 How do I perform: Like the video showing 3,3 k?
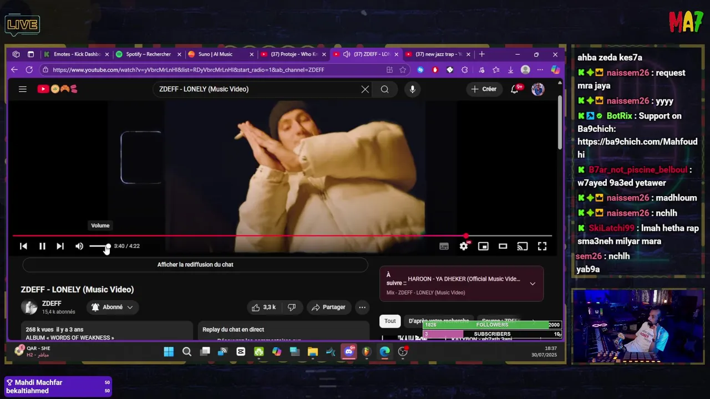264,307
